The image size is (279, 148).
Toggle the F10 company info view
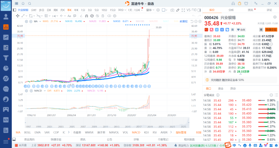coord(194,10)
